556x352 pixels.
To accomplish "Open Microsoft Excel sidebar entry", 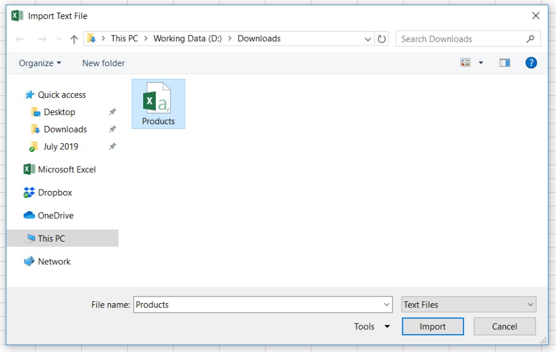I will [66, 169].
